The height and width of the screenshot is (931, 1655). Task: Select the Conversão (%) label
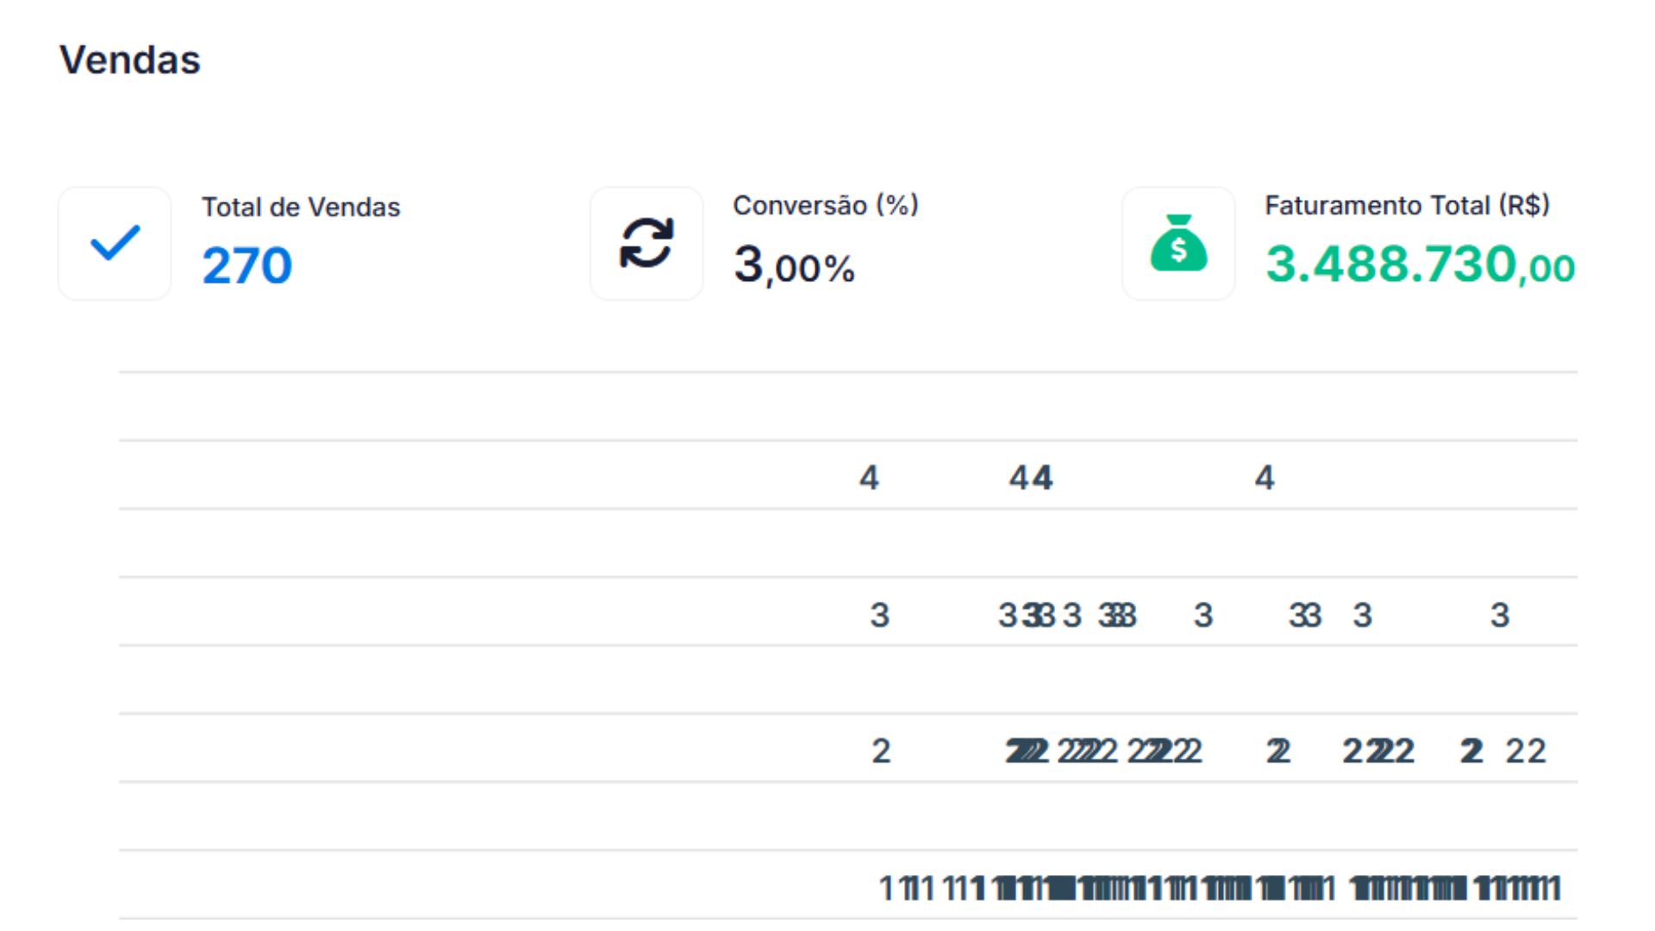(x=825, y=205)
